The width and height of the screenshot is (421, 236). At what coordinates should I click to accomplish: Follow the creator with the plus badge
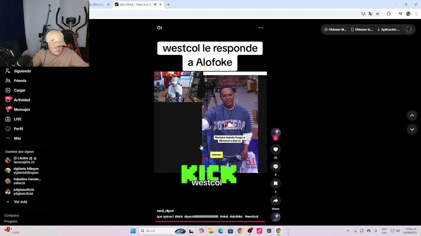276,138
